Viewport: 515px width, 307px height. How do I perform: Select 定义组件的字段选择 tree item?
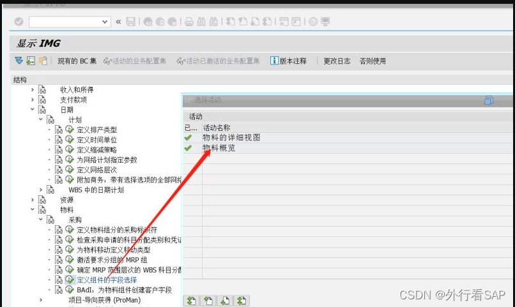(x=107, y=280)
